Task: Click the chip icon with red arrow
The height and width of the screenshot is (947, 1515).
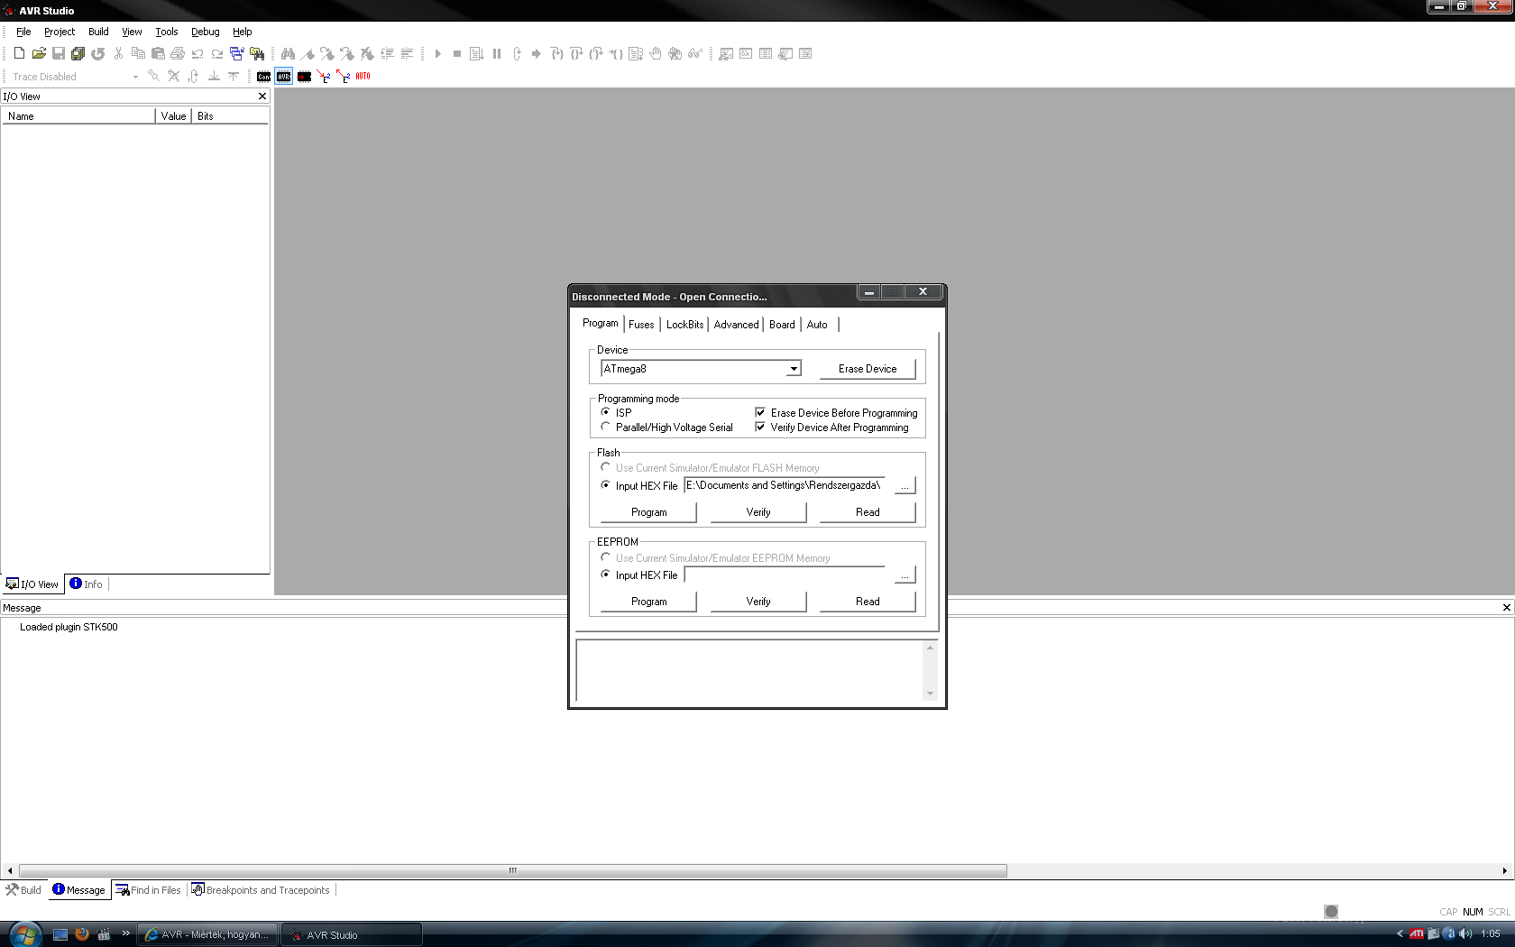Action: tap(305, 77)
